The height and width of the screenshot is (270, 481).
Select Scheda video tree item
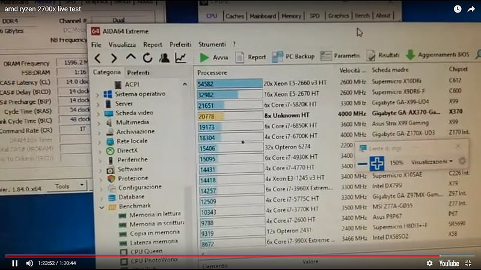(x=134, y=113)
